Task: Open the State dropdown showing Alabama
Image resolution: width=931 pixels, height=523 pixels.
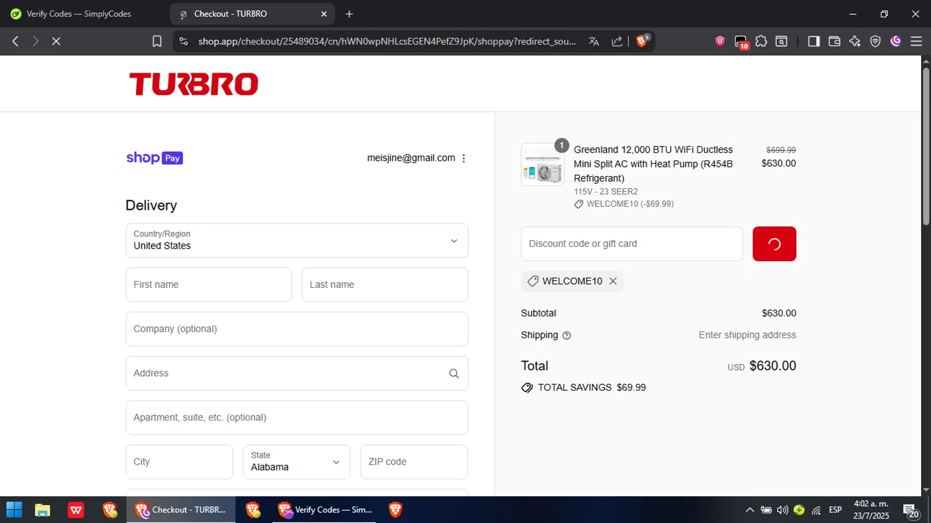Action: (x=297, y=462)
